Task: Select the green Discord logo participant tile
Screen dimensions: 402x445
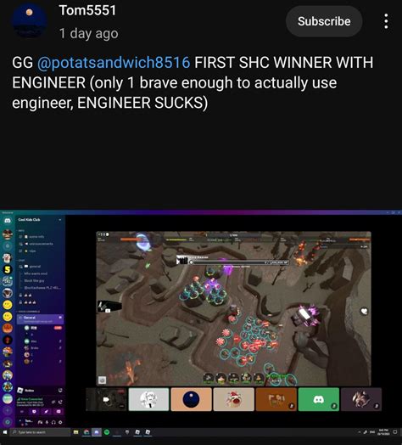Action: 319,399
